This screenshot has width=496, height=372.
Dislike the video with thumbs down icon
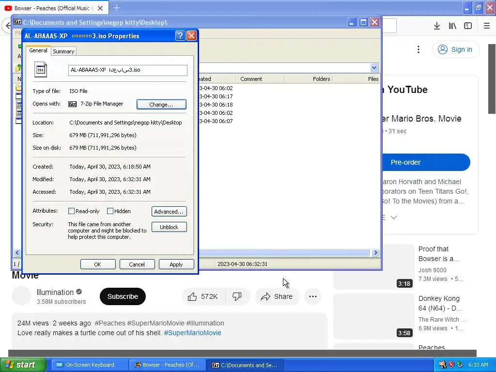[236, 296]
